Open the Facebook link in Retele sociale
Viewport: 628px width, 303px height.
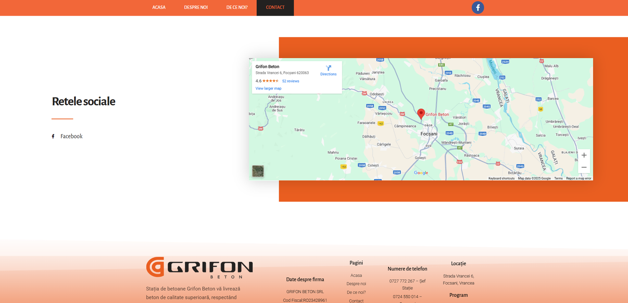tap(71, 136)
